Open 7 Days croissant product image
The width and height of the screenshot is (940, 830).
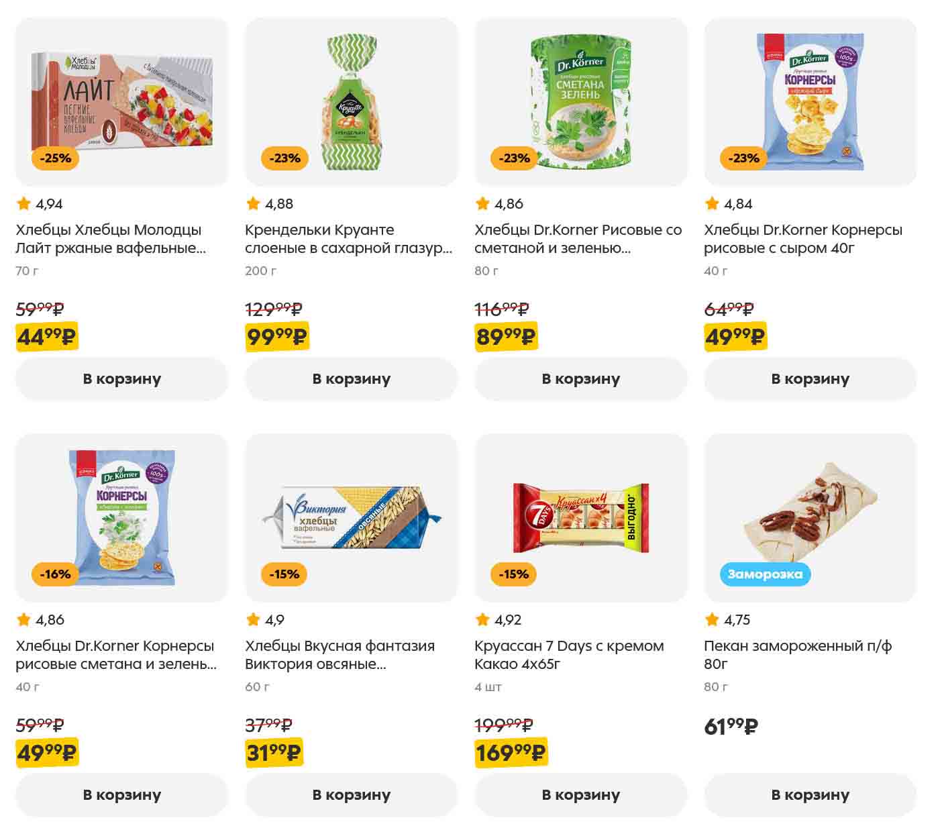coord(580,517)
